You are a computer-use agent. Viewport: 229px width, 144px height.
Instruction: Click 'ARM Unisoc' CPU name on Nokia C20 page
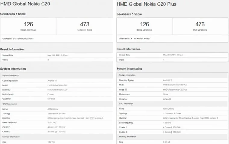[x=53, y=109]
